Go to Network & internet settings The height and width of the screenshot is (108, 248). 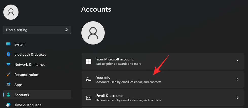(29, 64)
